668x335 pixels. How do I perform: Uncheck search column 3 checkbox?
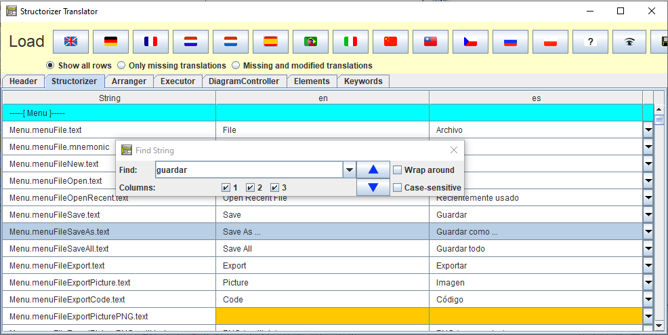click(x=275, y=188)
